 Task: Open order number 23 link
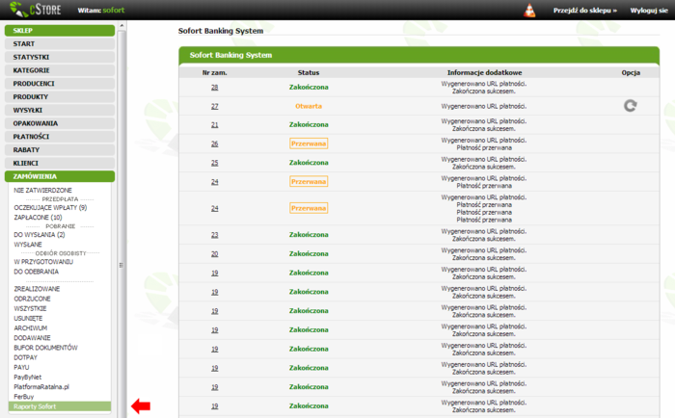(214, 235)
